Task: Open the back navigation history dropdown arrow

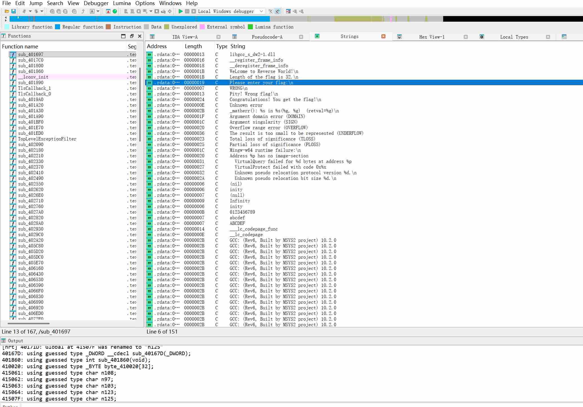Action: (30, 12)
